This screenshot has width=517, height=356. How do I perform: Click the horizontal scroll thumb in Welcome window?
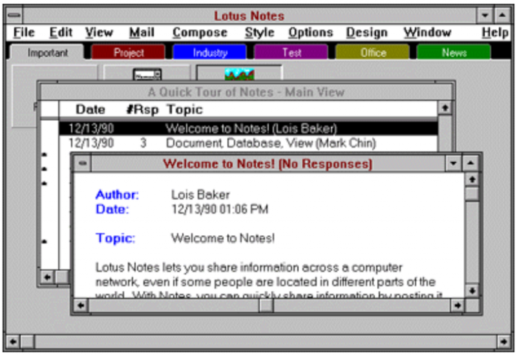(266, 306)
